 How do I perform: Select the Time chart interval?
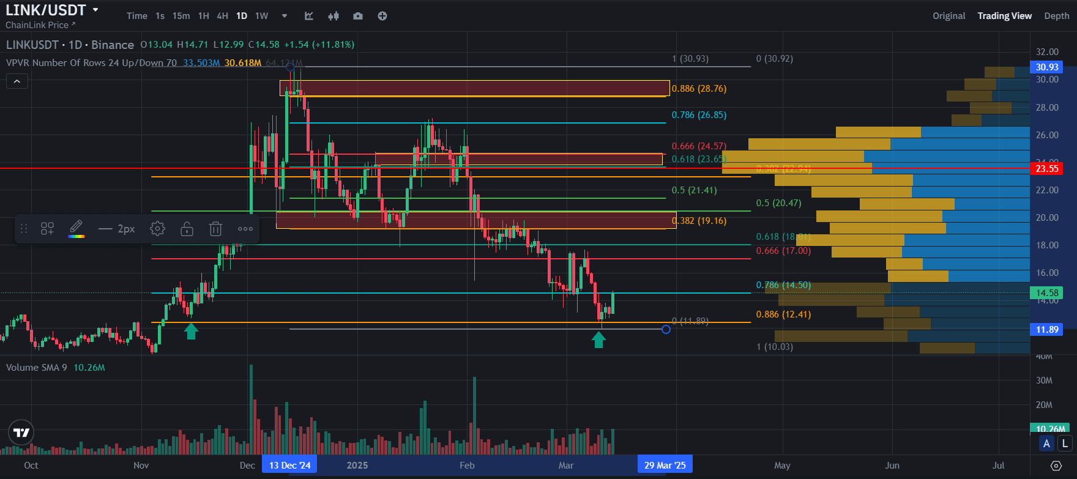(x=137, y=16)
